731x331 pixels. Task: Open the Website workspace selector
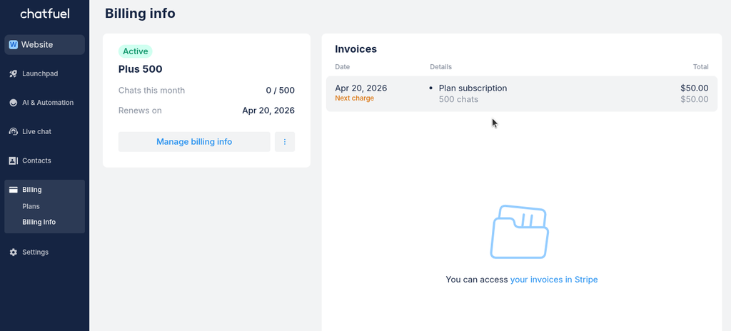pyautogui.click(x=44, y=45)
